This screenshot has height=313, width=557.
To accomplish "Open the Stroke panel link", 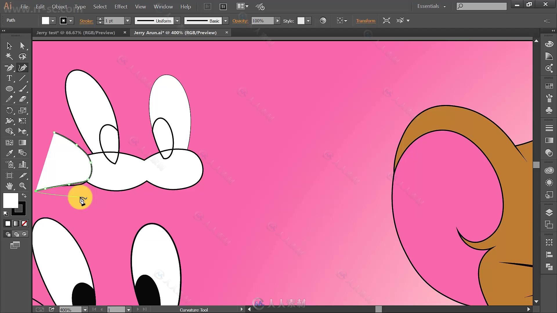I will 86,21.
